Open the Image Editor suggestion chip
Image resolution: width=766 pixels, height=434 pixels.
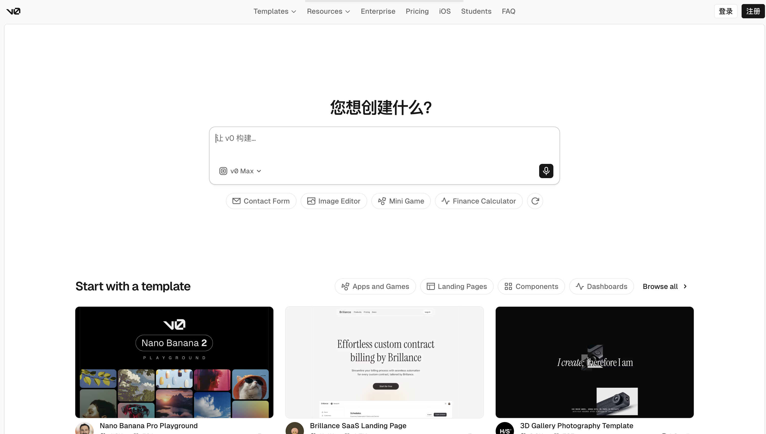click(x=333, y=201)
